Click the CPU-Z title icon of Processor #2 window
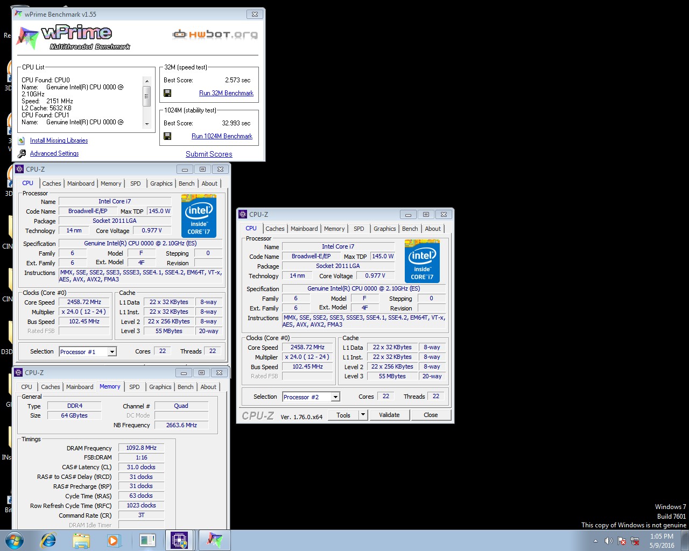Viewport: 689px width, 551px height. point(243,214)
